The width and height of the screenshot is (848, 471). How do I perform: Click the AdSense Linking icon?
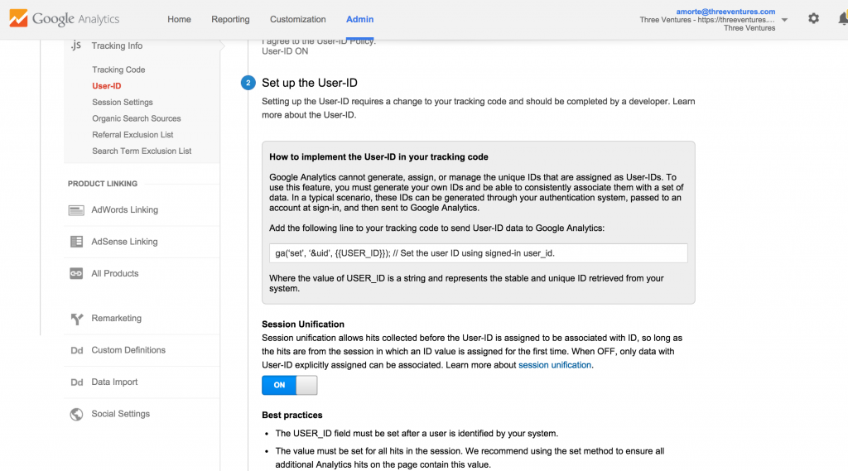point(76,242)
